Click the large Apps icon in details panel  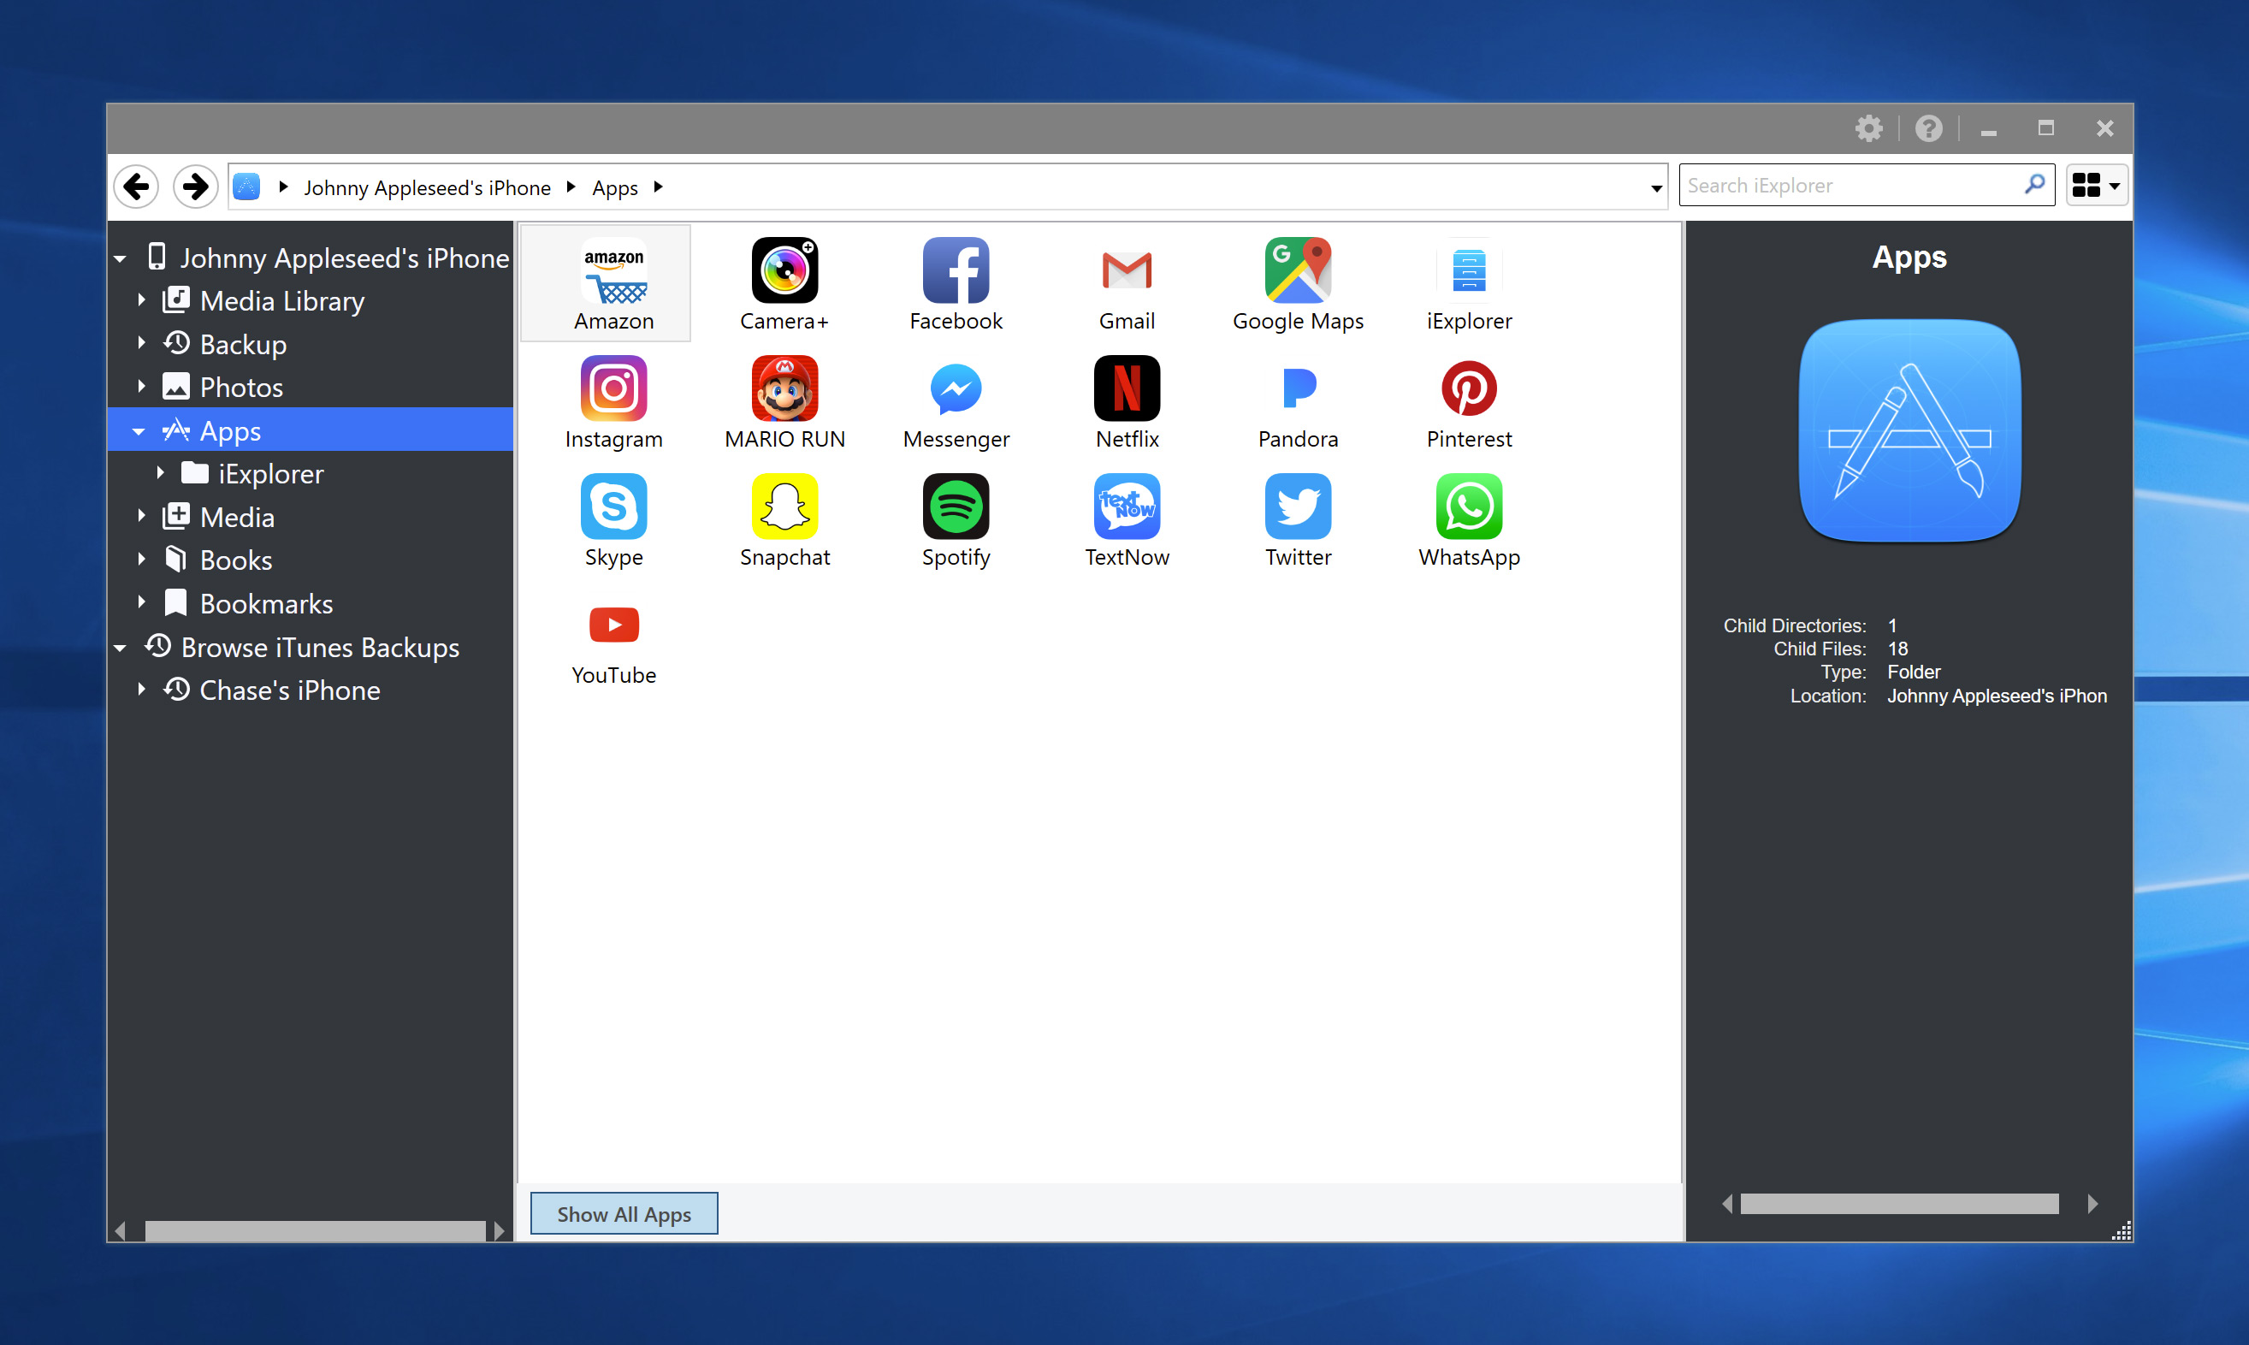tap(1909, 430)
